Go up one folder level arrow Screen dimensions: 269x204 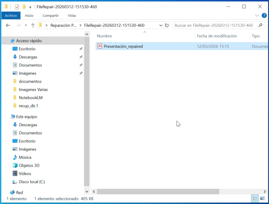33,25
